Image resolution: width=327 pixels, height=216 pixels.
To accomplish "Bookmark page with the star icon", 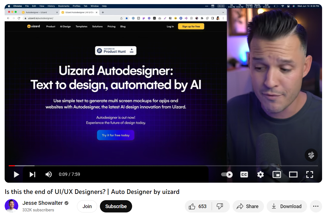I will pos(127,18).
